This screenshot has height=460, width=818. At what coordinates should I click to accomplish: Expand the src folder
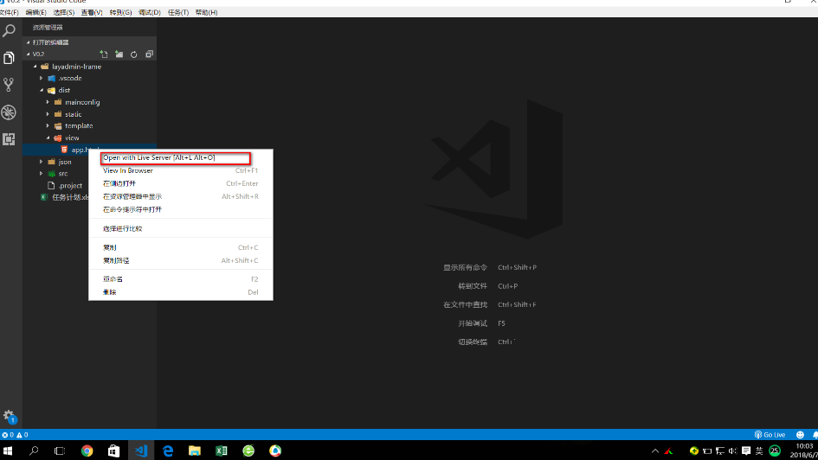tap(63, 174)
